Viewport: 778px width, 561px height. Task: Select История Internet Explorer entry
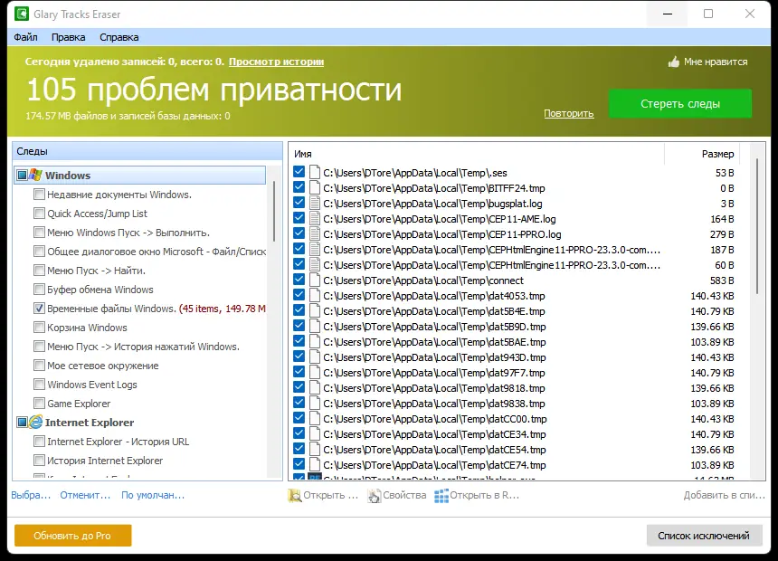[x=105, y=461]
